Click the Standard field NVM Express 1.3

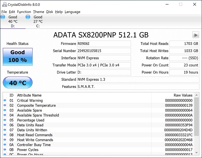point(138,79)
